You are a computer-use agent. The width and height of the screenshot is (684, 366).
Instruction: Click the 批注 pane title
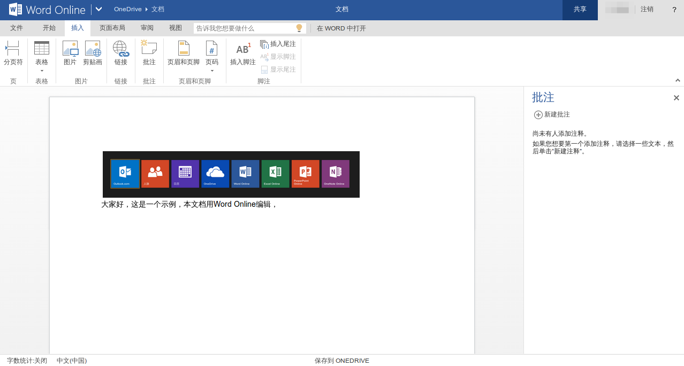pos(543,97)
